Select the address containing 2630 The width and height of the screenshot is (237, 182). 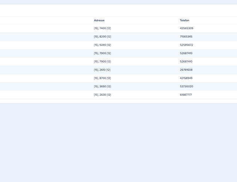[102, 95]
